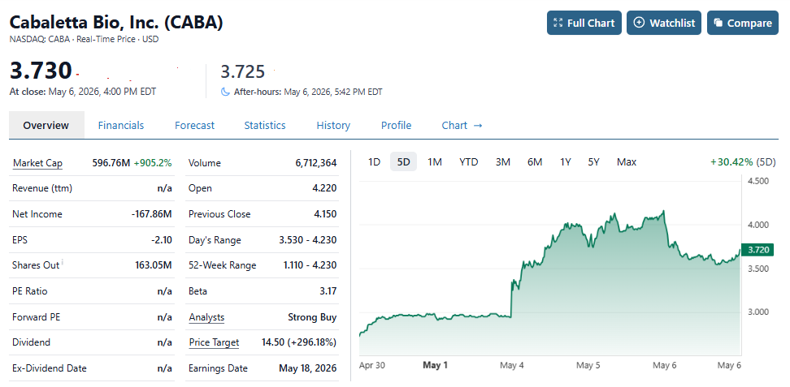Open the Price Target link
This screenshot has width=790, height=387.
tap(214, 342)
